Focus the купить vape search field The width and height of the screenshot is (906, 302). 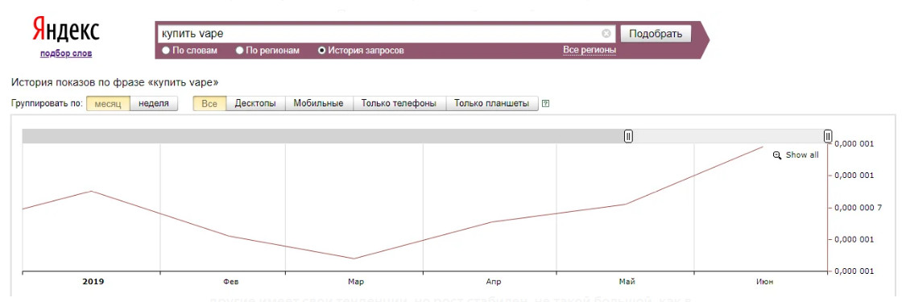pyautogui.click(x=379, y=34)
